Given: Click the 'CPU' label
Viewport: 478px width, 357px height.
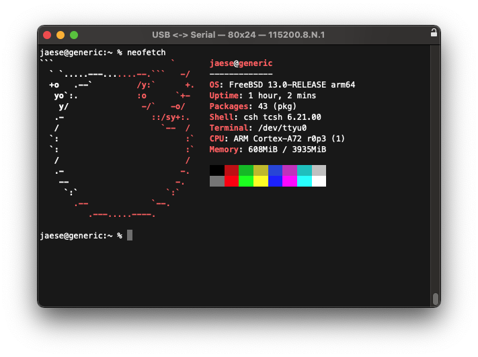Looking at the screenshot, I should click(216, 139).
